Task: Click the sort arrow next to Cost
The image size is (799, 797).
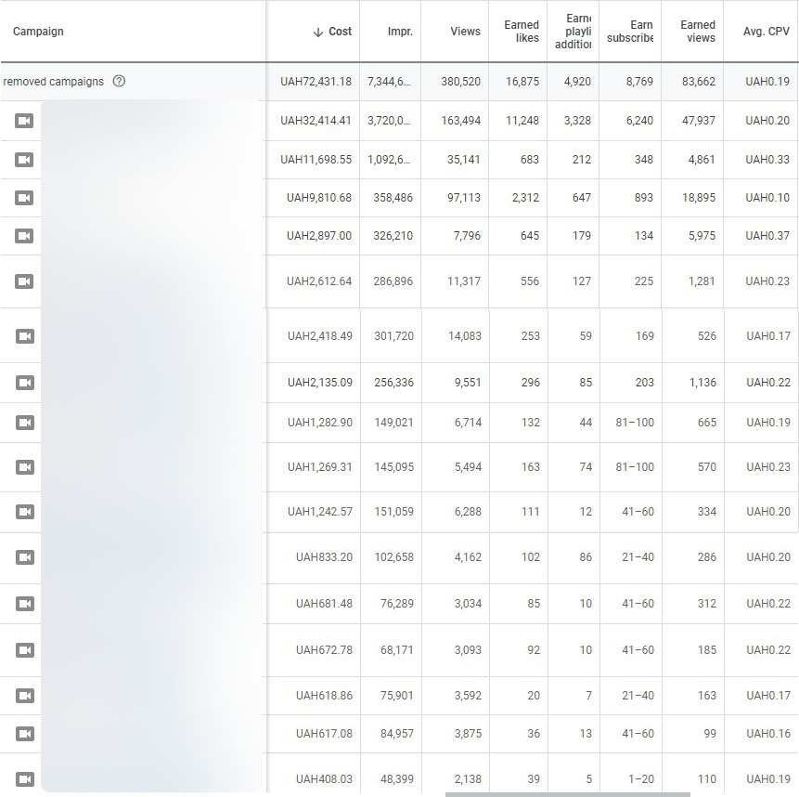Action: point(318,33)
